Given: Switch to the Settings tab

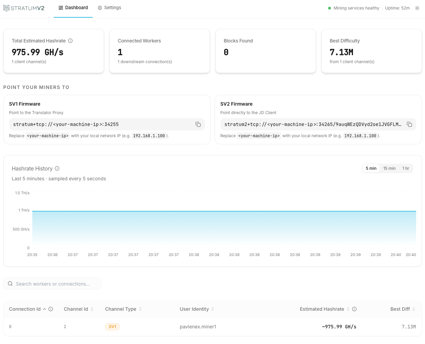Looking at the screenshot, I should [x=109, y=7].
